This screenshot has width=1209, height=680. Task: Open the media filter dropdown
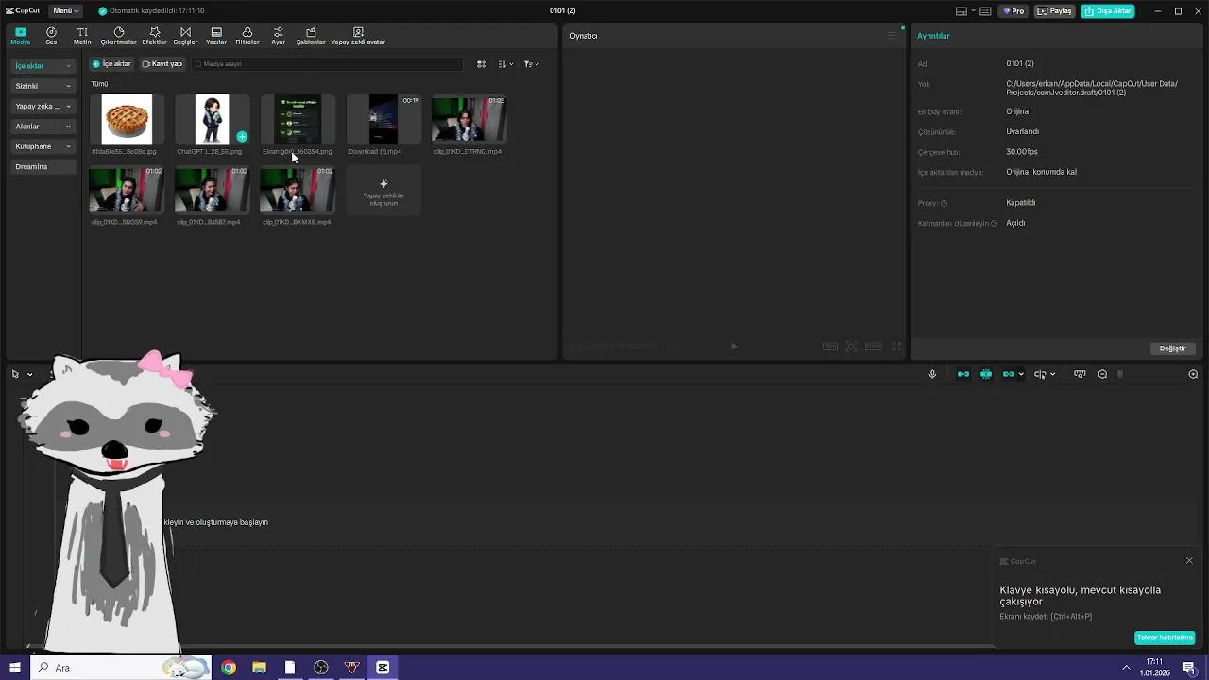[x=531, y=64]
